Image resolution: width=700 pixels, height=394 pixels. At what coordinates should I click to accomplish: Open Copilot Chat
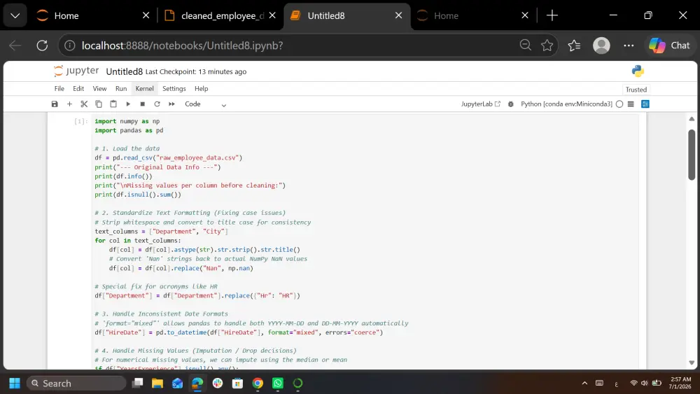pyautogui.click(x=669, y=45)
